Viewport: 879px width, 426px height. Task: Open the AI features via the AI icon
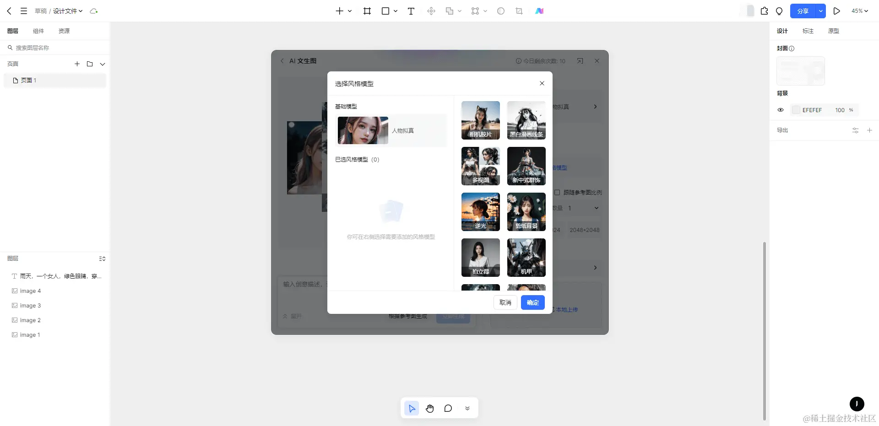[x=540, y=11]
